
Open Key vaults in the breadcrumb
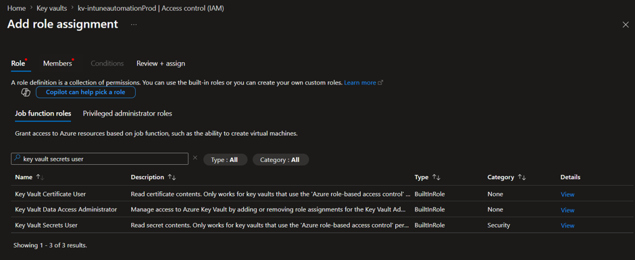pyautogui.click(x=51, y=8)
